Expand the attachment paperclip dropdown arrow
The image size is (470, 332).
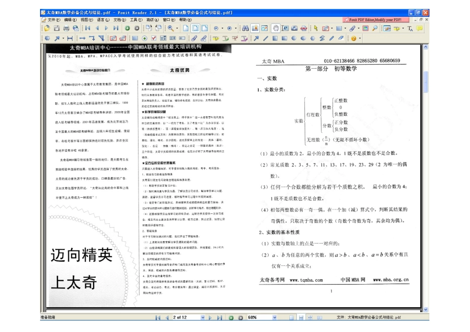(x=359, y=29)
